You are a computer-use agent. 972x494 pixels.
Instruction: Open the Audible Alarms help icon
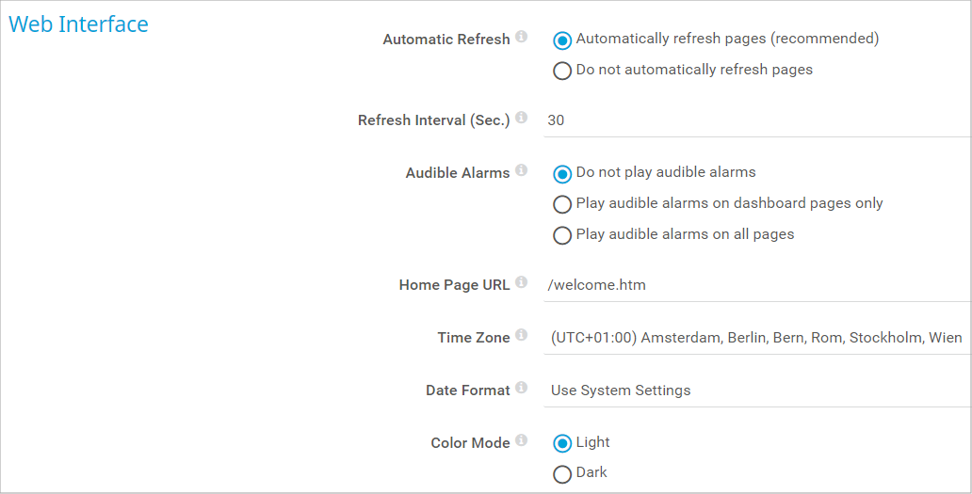[x=522, y=171]
